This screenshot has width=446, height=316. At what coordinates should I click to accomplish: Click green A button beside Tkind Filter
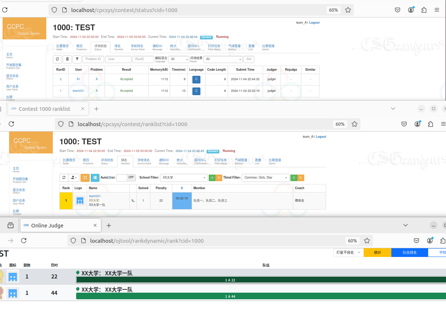(x=294, y=177)
